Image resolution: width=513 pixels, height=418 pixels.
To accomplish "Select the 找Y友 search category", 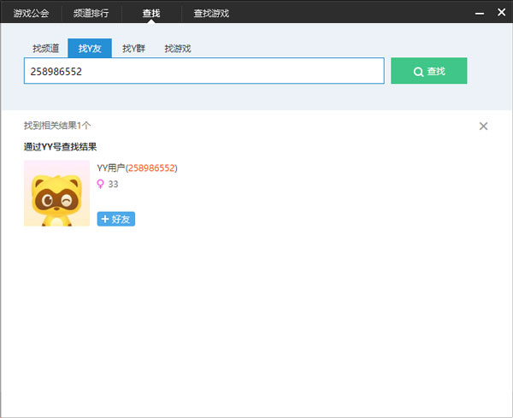I will 90,49.
